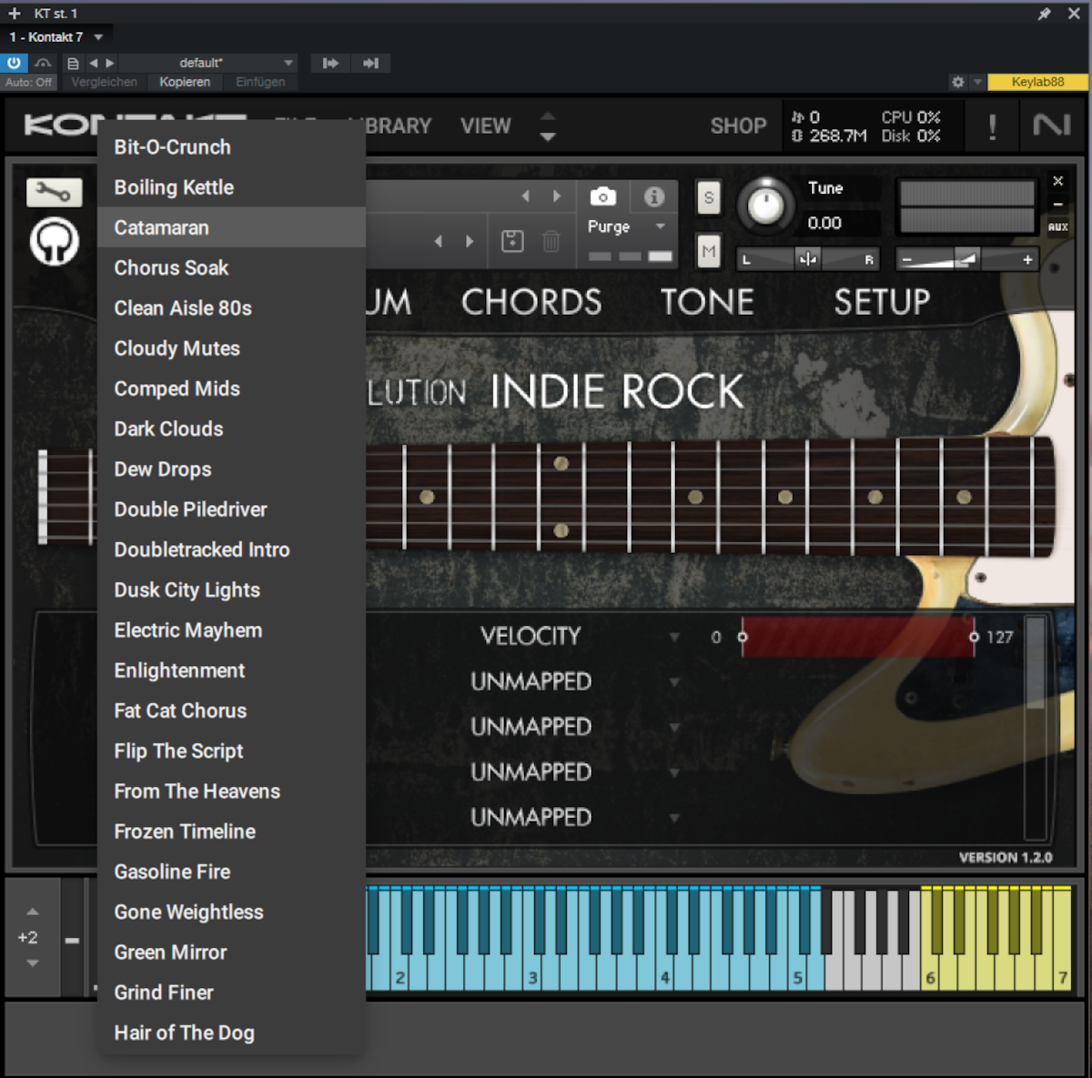This screenshot has height=1078, width=1092.
Task: Decrease keyboard octave with down arrow
Action: click(33, 962)
